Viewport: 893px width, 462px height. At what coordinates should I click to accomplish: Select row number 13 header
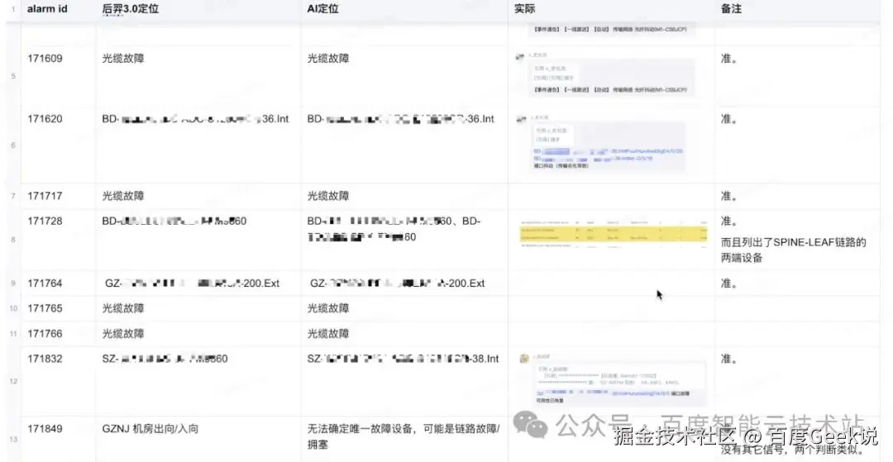pyautogui.click(x=13, y=439)
